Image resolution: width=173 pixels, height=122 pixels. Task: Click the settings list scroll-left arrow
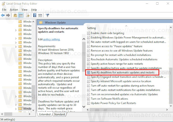[x=88, y=110]
